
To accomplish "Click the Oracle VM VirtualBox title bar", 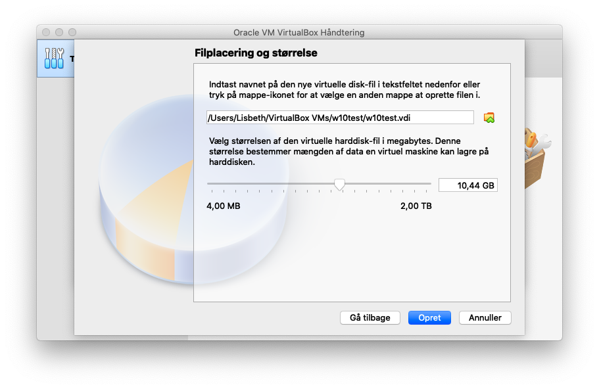I will pyautogui.click(x=299, y=32).
